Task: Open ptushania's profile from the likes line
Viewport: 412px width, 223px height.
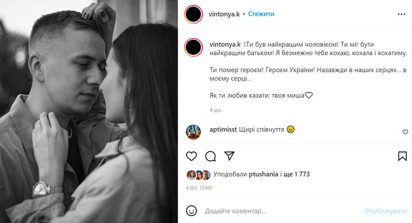Action: [x=263, y=174]
